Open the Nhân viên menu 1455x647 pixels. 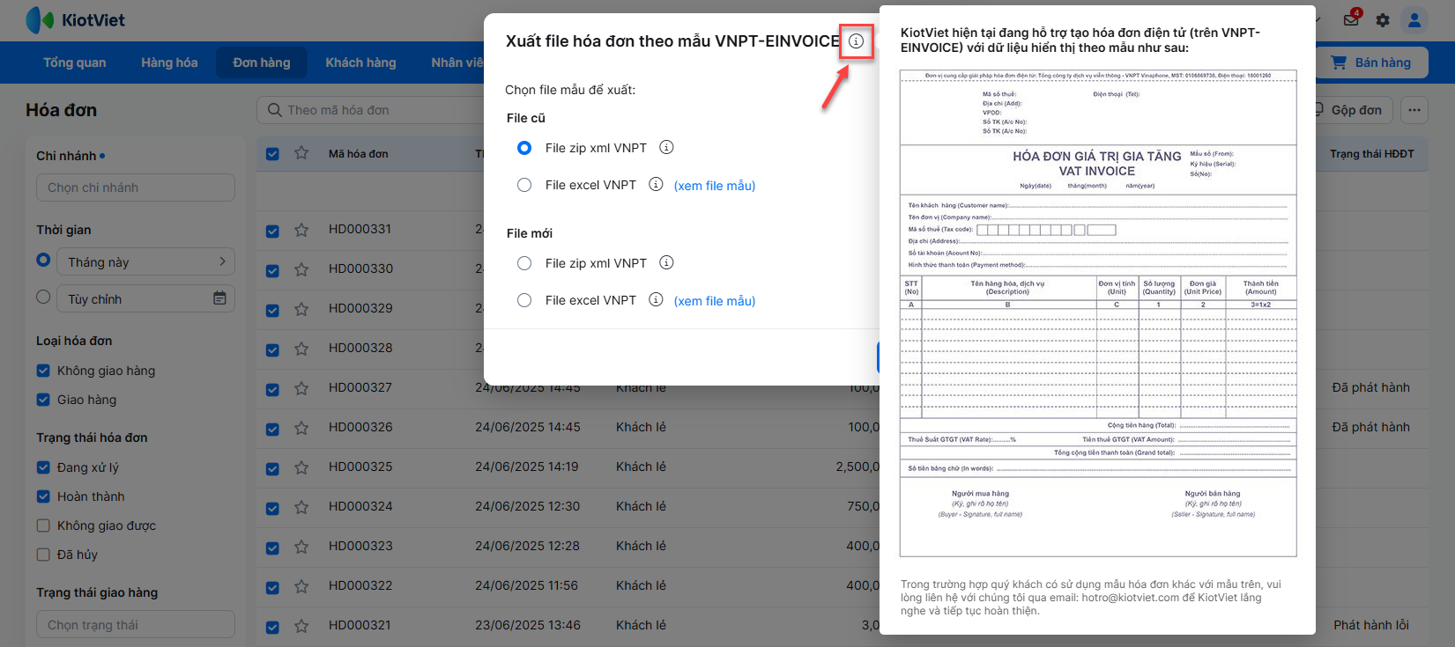coord(457,62)
